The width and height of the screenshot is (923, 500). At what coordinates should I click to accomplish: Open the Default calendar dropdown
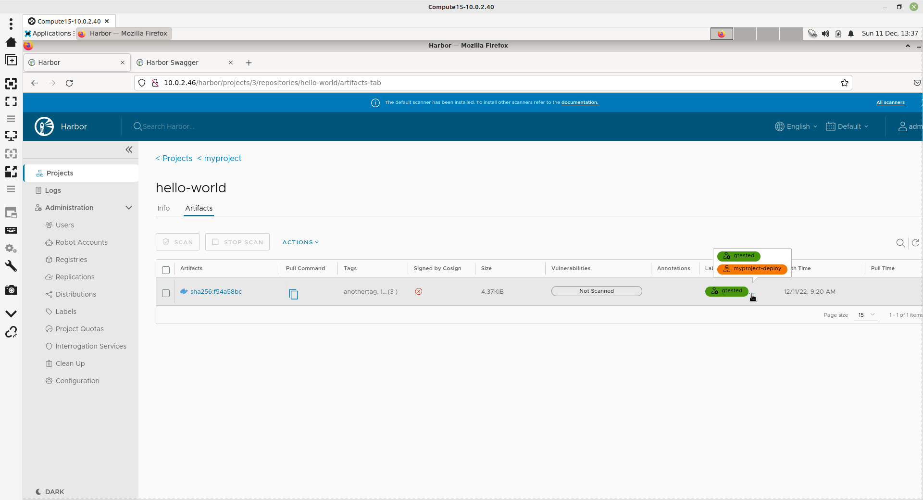click(x=847, y=126)
